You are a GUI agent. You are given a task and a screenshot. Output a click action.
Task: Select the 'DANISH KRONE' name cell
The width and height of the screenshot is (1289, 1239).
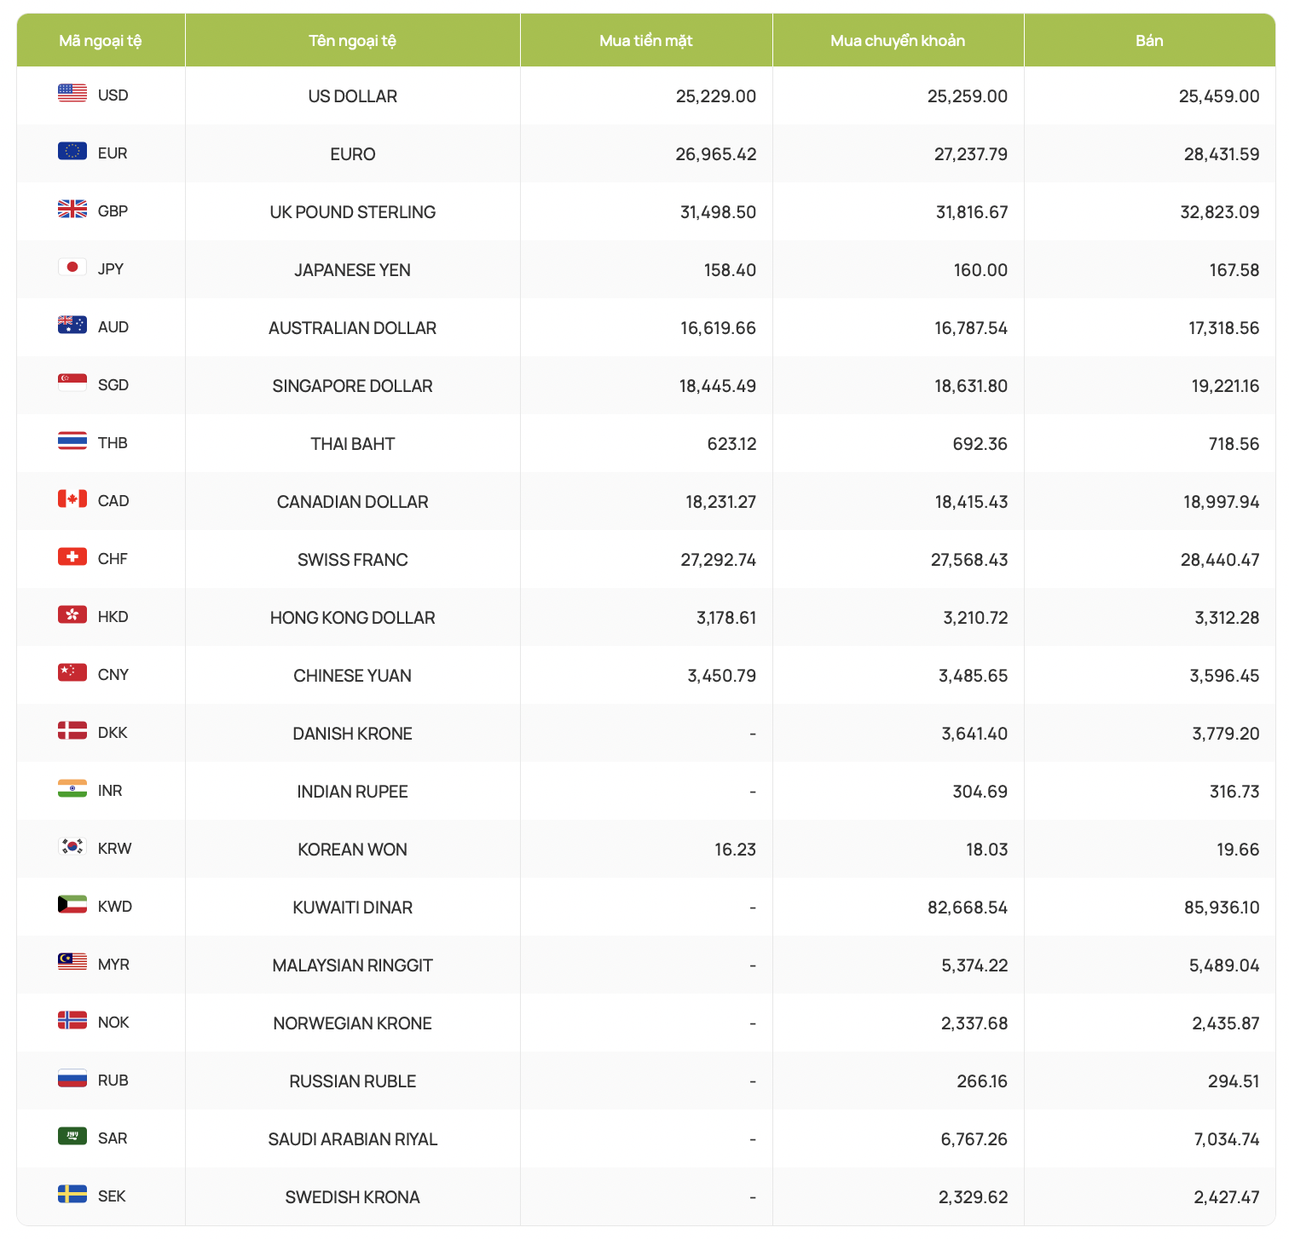[x=352, y=734]
